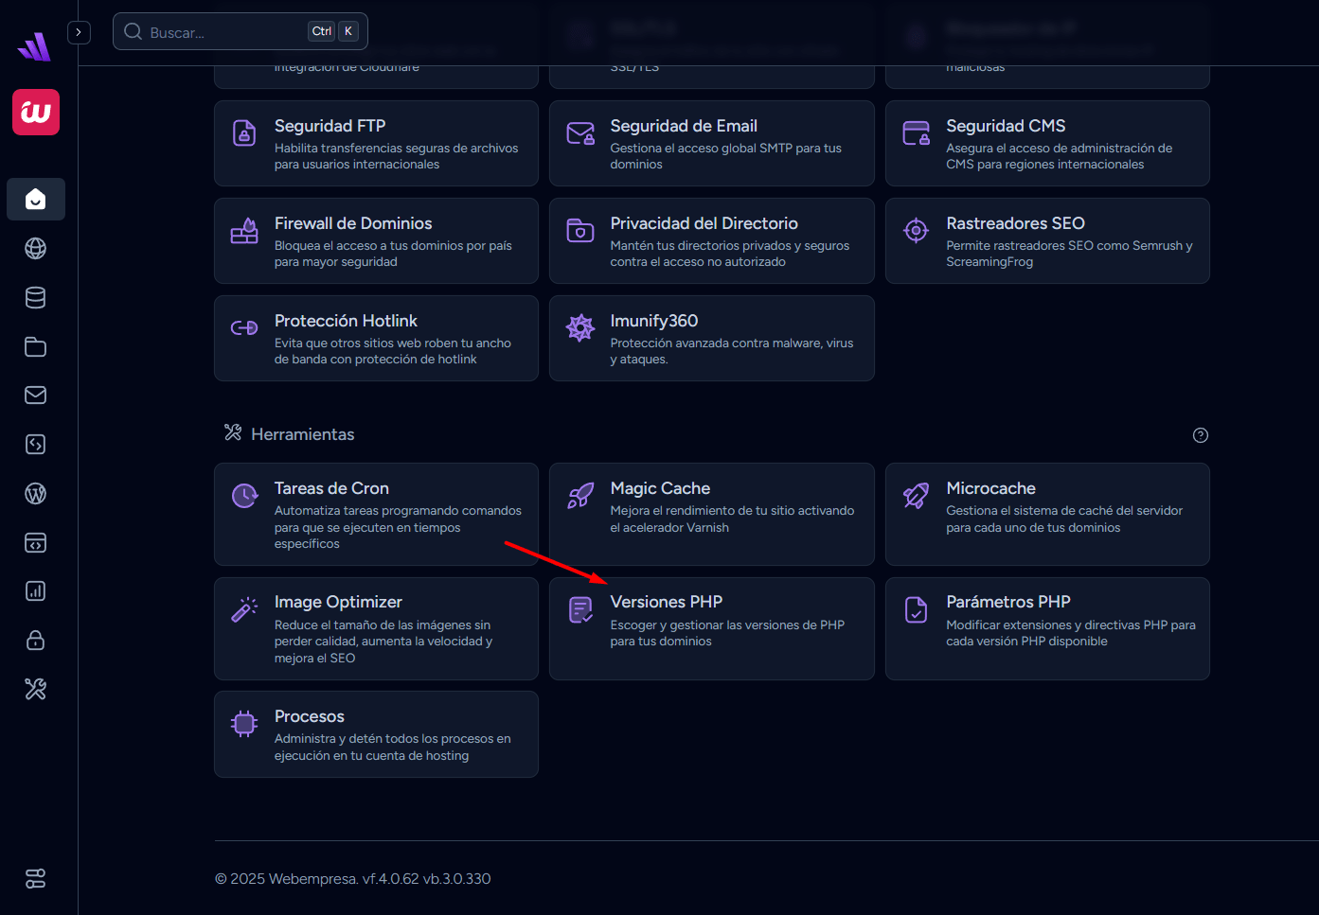This screenshot has width=1319, height=915.
Task: Open the WordPress sidebar icon
Action: [x=36, y=493]
